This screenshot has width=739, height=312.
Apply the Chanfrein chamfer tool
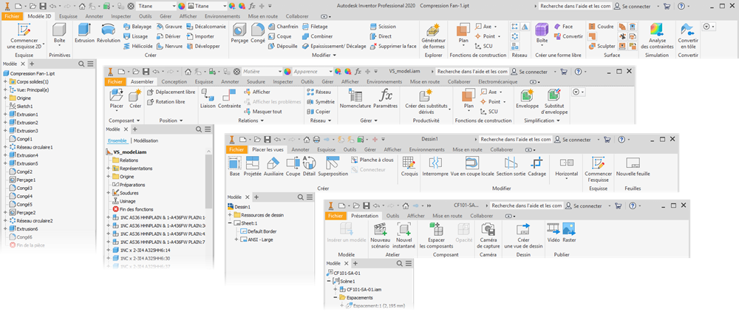283,27
